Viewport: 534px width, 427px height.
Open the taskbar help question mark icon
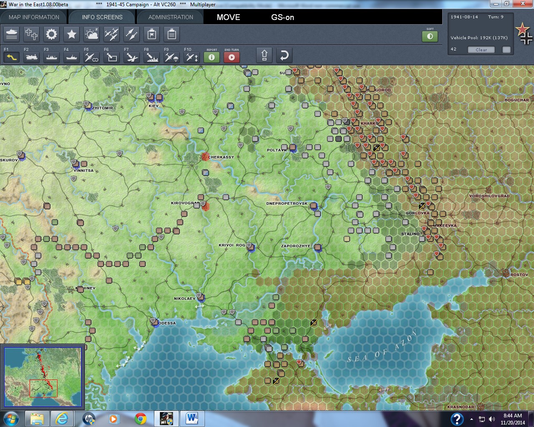(x=457, y=419)
